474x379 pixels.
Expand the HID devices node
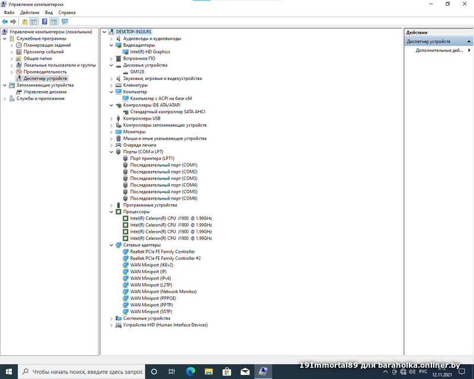(x=111, y=325)
